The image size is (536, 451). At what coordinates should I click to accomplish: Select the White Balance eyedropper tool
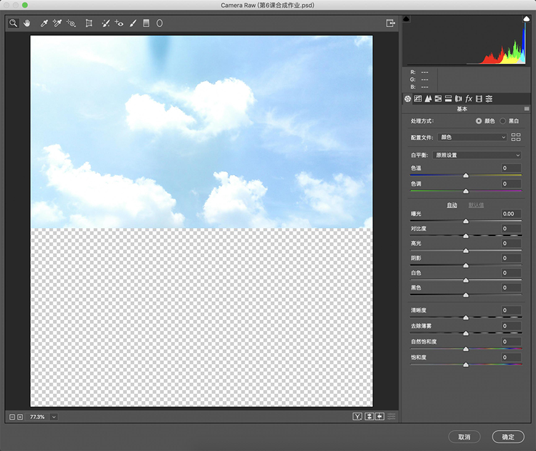(44, 23)
